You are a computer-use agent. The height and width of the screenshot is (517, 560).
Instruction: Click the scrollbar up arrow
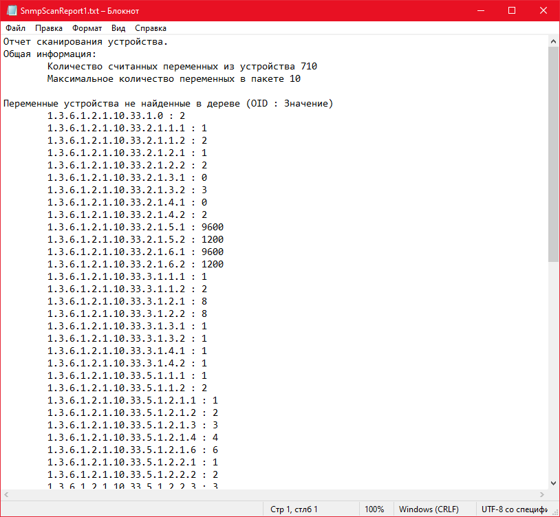tap(552, 41)
